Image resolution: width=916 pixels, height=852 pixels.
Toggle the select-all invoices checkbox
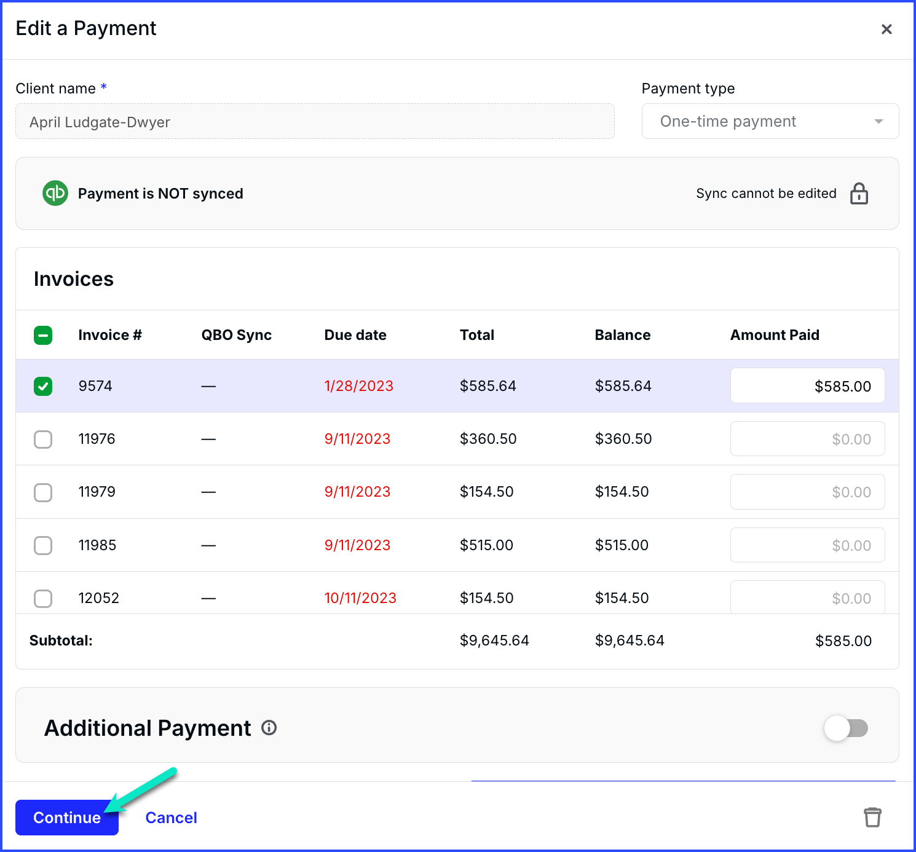click(x=43, y=335)
